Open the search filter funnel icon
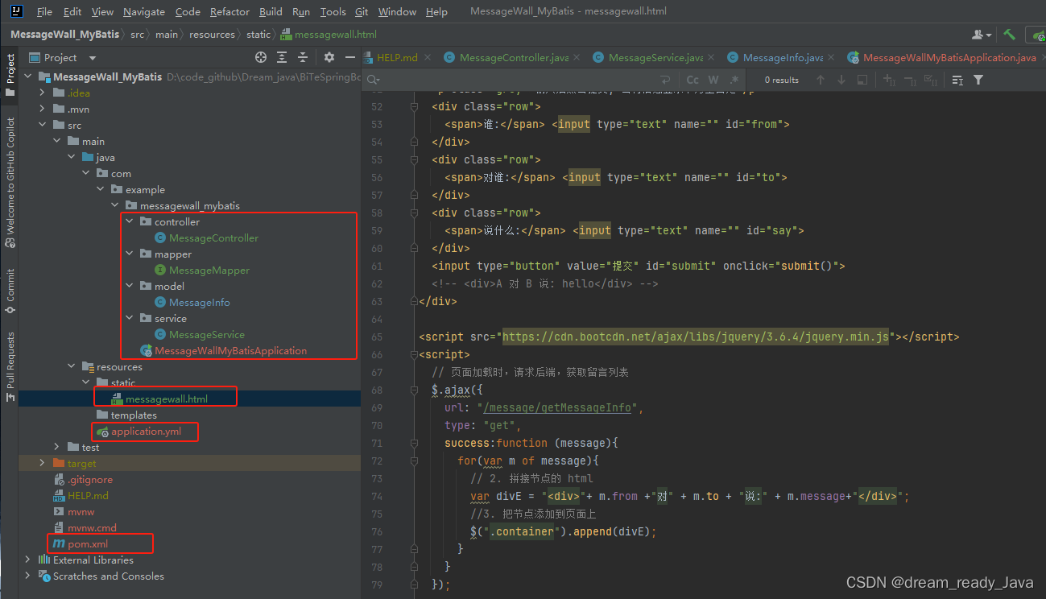Image resolution: width=1046 pixels, height=599 pixels. point(978,80)
